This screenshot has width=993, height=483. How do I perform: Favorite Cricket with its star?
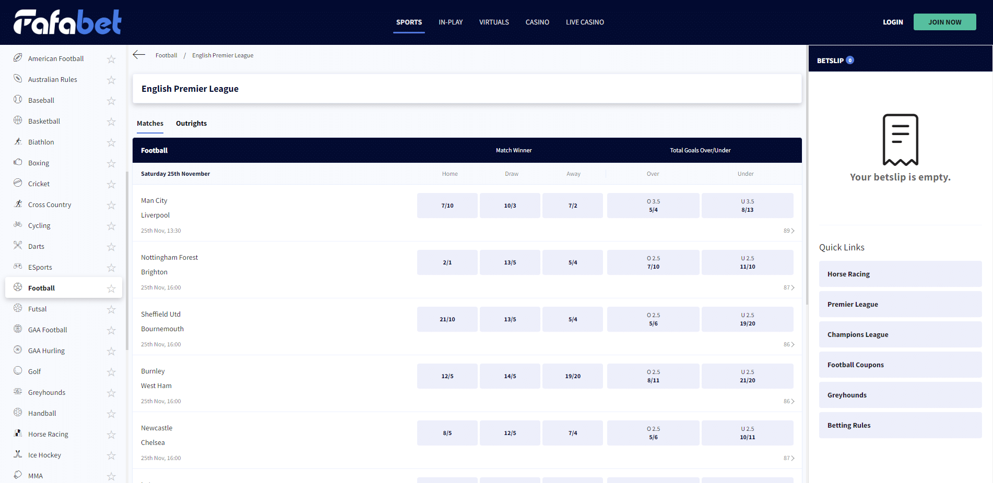pyautogui.click(x=111, y=184)
